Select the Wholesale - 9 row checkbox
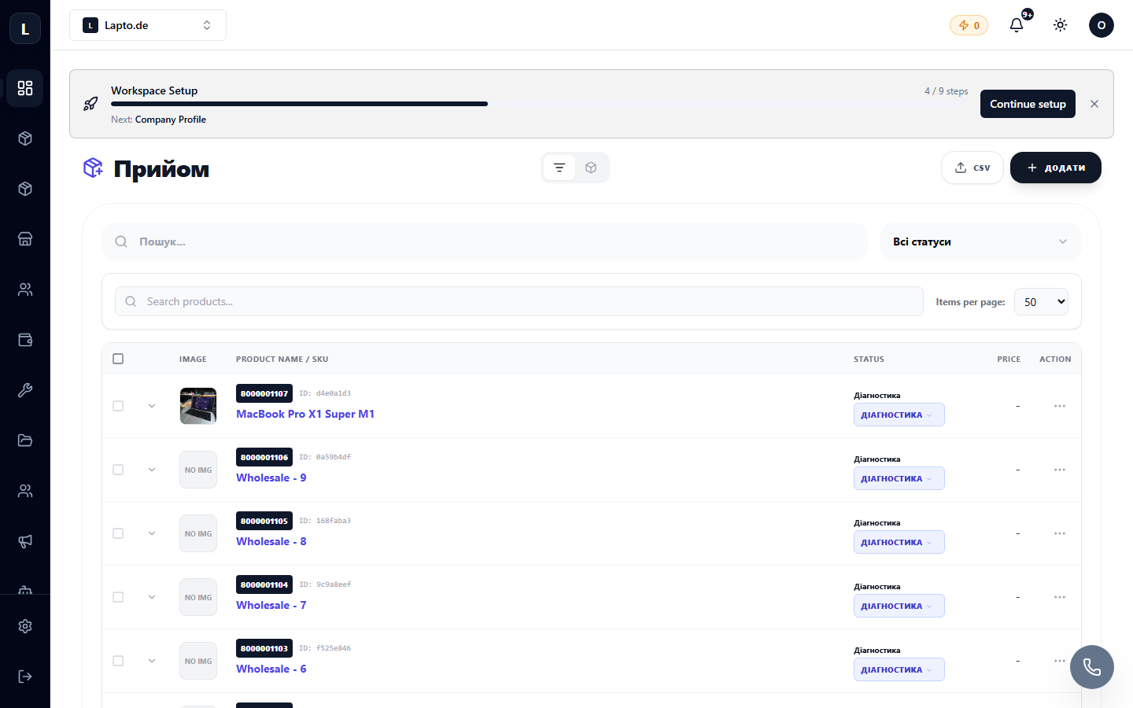 118,470
